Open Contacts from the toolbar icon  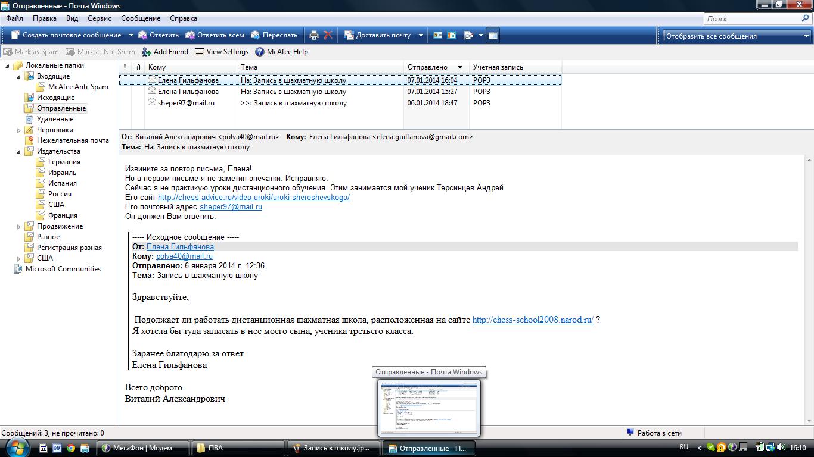click(x=437, y=35)
